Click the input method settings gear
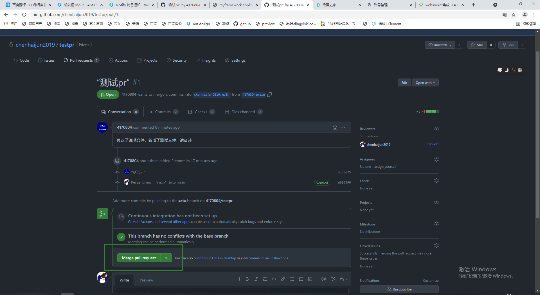This screenshot has width=540, height=295. 520,70
